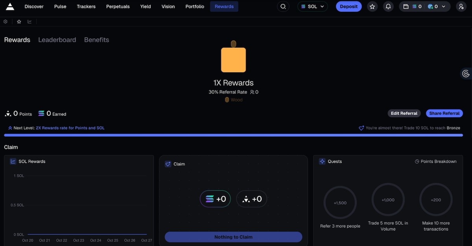
Task: Open notifications via the bell icon
Action: click(x=388, y=6)
